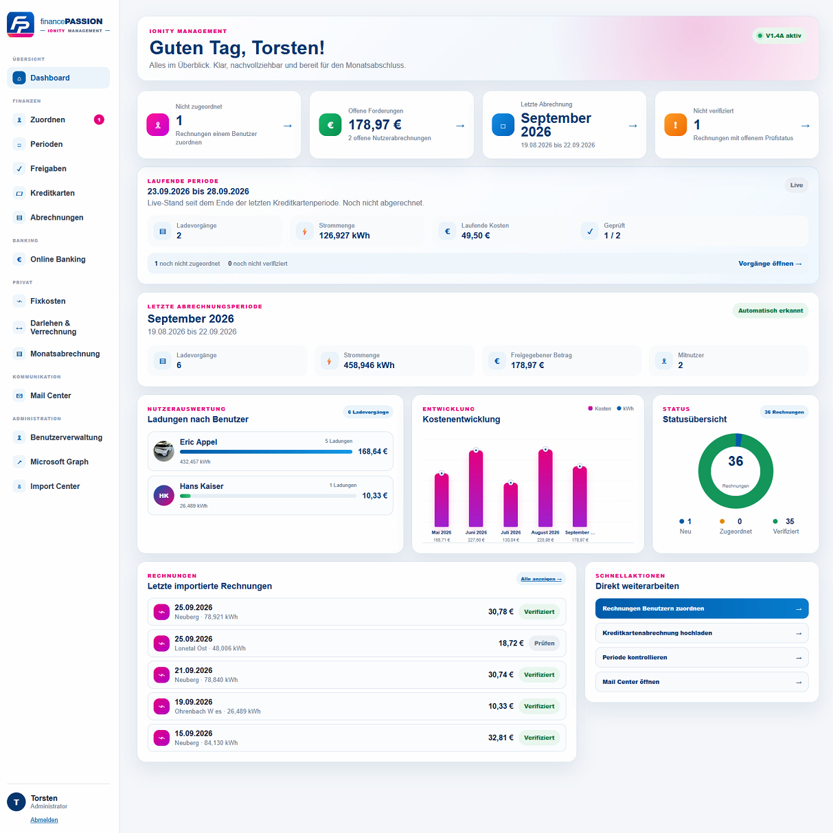The image size is (833, 833).
Task: Click Mail Center öffnen quick action
Action: click(x=702, y=682)
